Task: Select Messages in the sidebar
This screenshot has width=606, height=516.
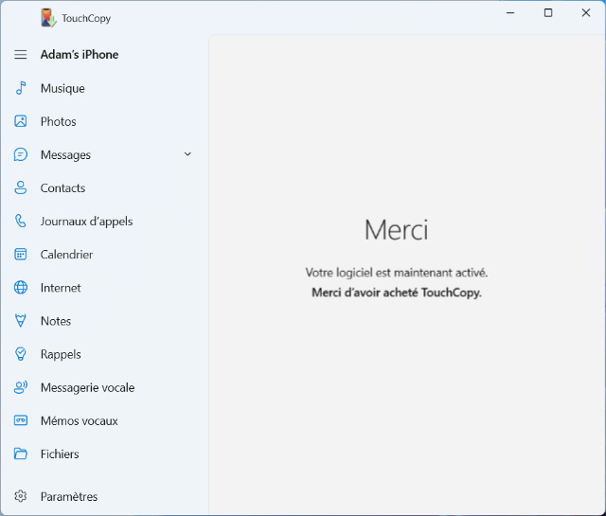Action: (104, 154)
